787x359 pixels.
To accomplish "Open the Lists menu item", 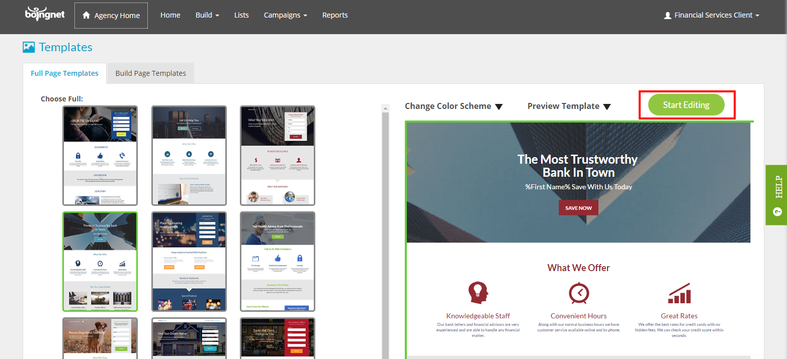I will [x=241, y=15].
